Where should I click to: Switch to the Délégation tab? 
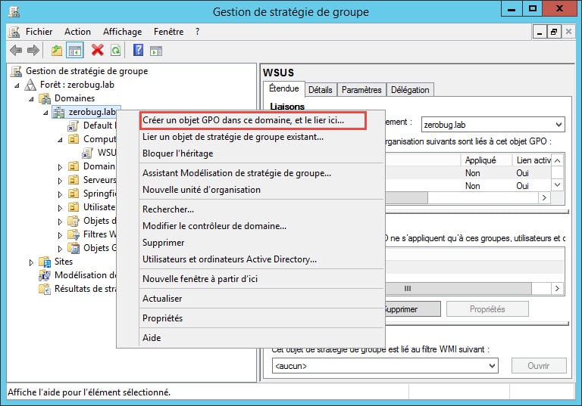(410, 90)
